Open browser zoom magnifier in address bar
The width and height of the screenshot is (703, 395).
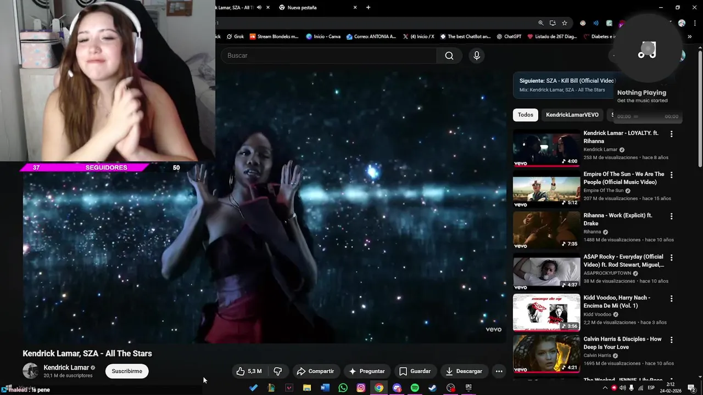coord(541,23)
